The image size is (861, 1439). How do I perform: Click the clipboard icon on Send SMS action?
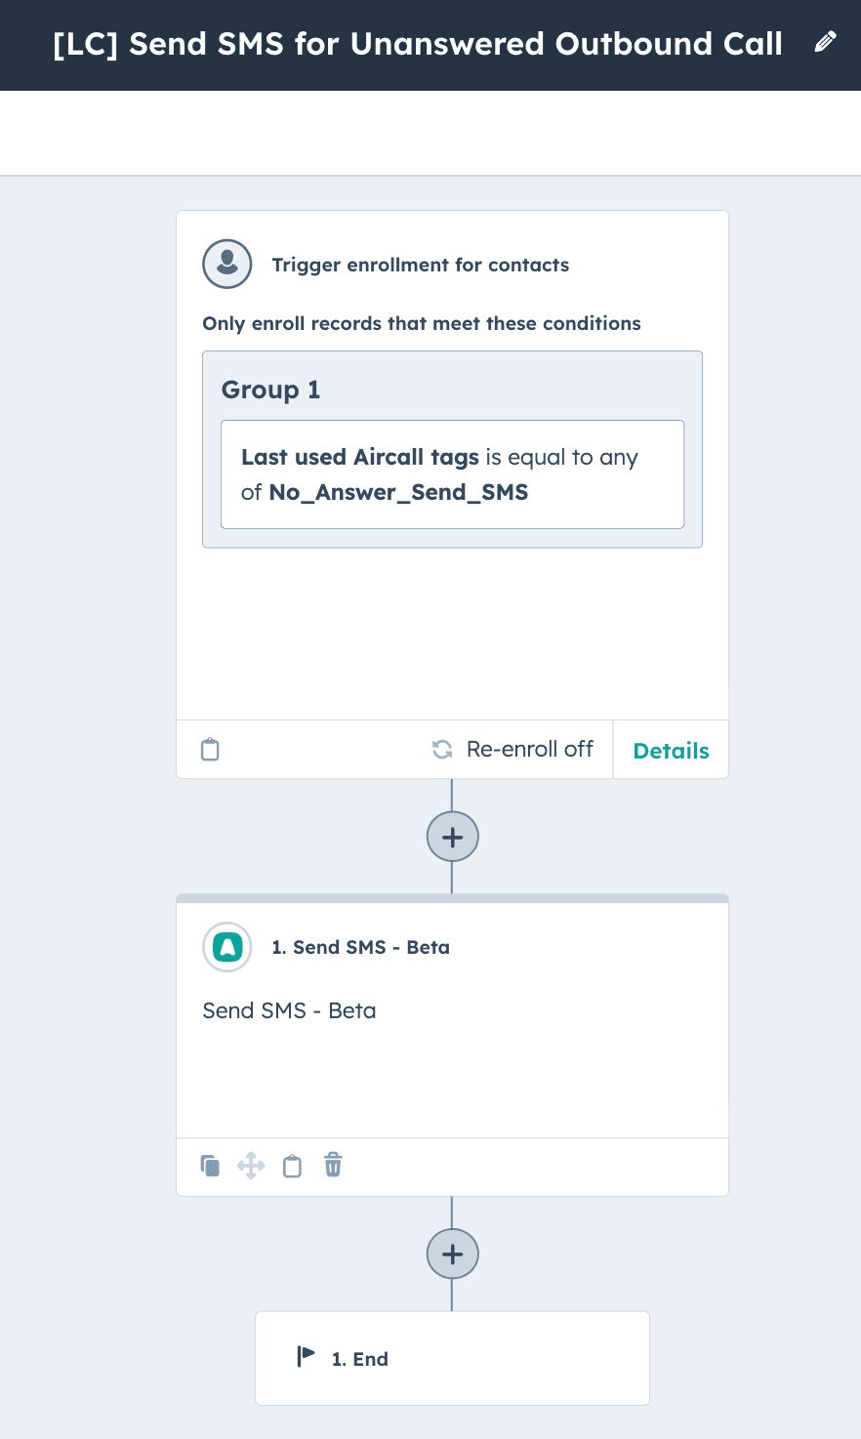(292, 1166)
